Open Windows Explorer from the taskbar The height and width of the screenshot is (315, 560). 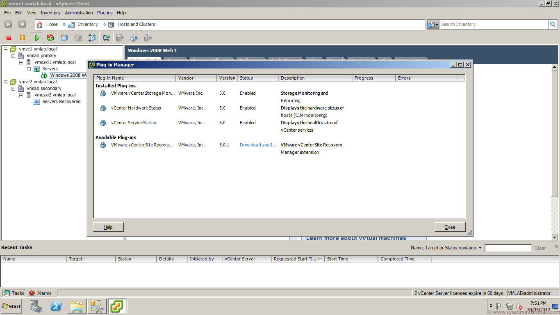(x=77, y=306)
